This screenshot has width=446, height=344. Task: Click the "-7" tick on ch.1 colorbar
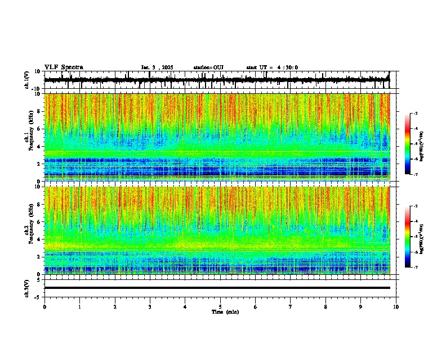pos(416,174)
